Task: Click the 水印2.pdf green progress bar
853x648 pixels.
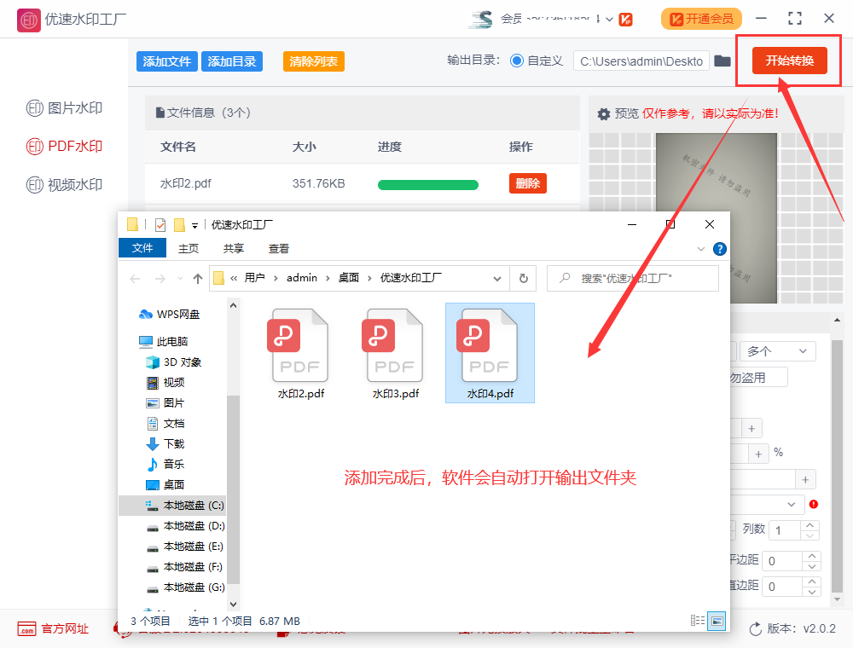Action: [428, 185]
